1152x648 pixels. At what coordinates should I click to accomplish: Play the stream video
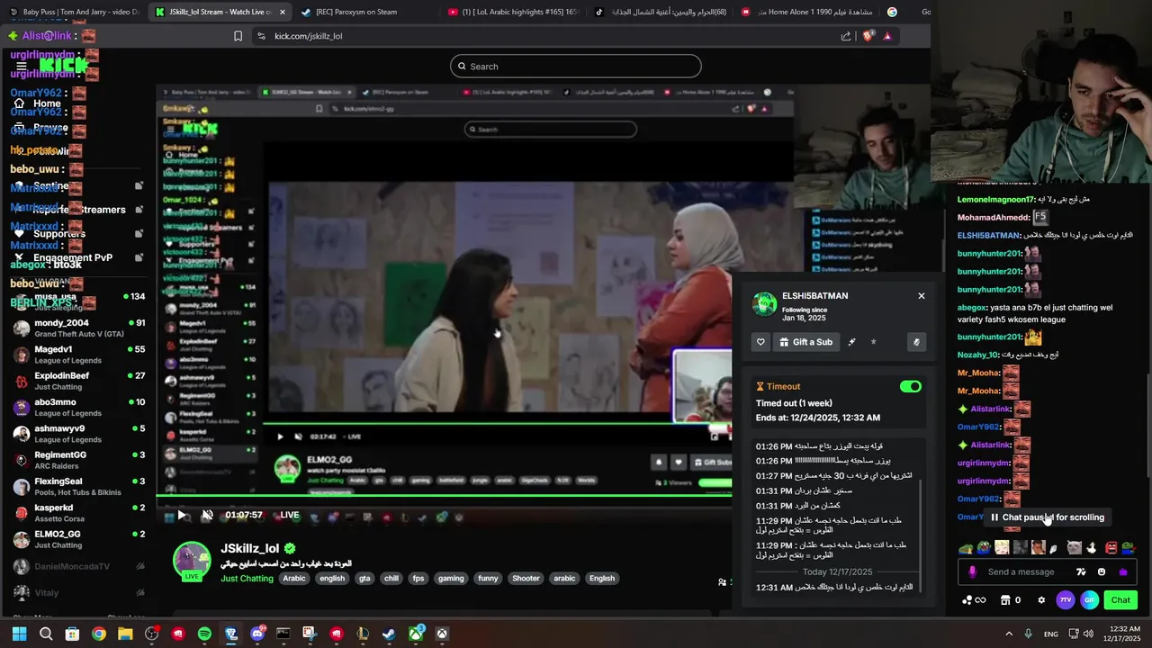[x=181, y=515]
